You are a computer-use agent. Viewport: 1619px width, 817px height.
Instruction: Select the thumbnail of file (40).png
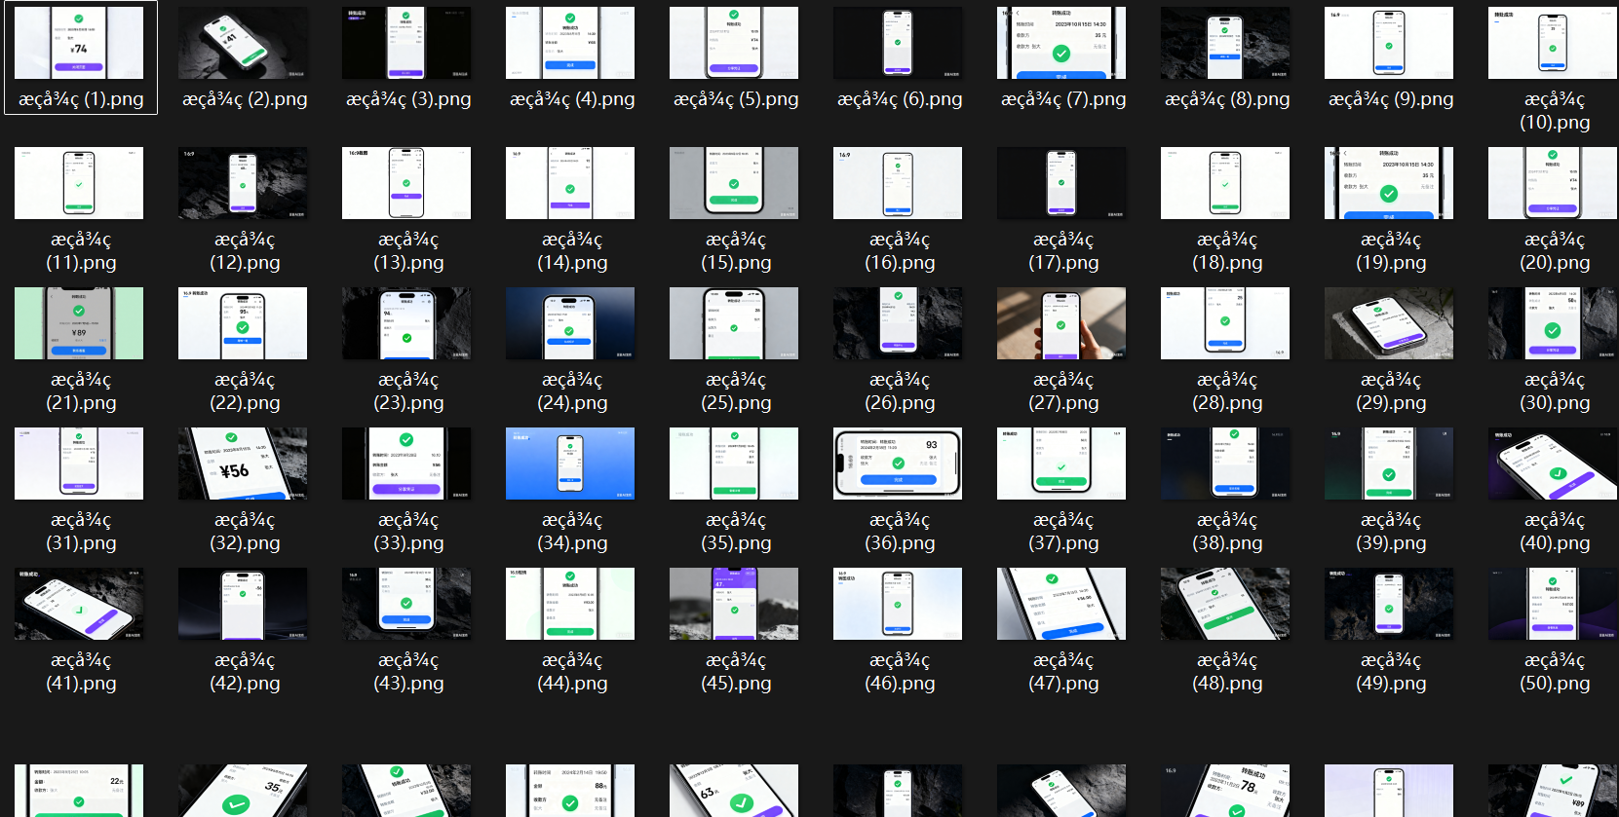(x=1553, y=464)
